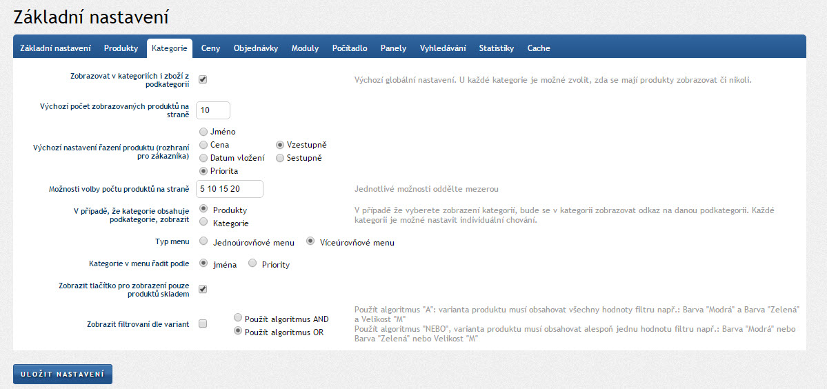Choose Sestupně sort direction
Screen dimensions: 827x389
click(x=280, y=158)
